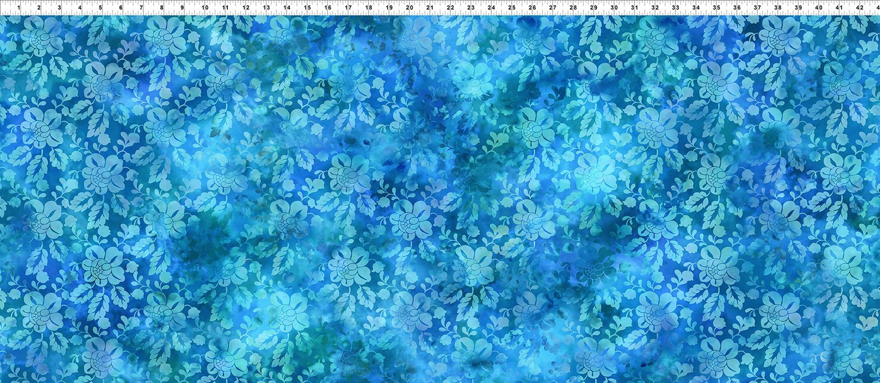The width and height of the screenshot is (880, 383).
Task: Choose the number 21 on the ruler
Action: pyautogui.click(x=430, y=8)
